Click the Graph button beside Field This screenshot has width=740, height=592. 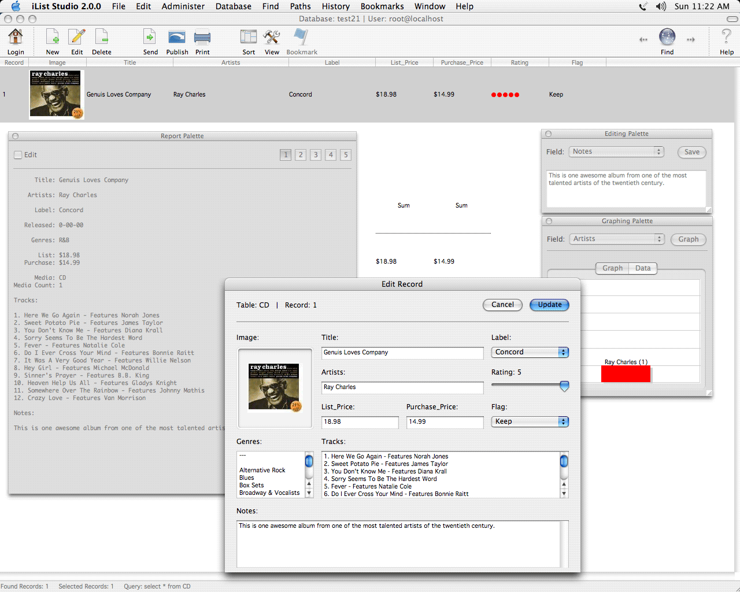coord(689,239)
